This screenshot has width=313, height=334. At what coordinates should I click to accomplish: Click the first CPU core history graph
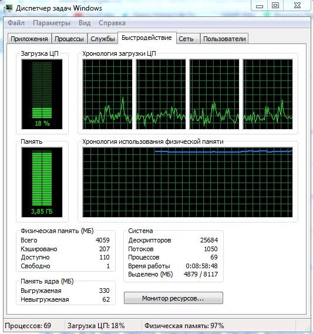[x=107, y=94]
